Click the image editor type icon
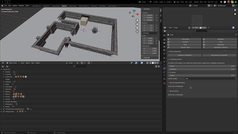Viewport: 238px width, 134px height. tap(165, 28)
